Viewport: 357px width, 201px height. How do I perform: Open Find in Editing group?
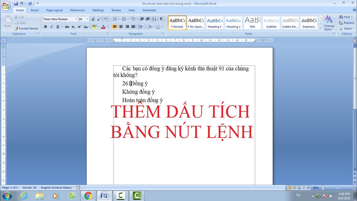tap(346, 17)
